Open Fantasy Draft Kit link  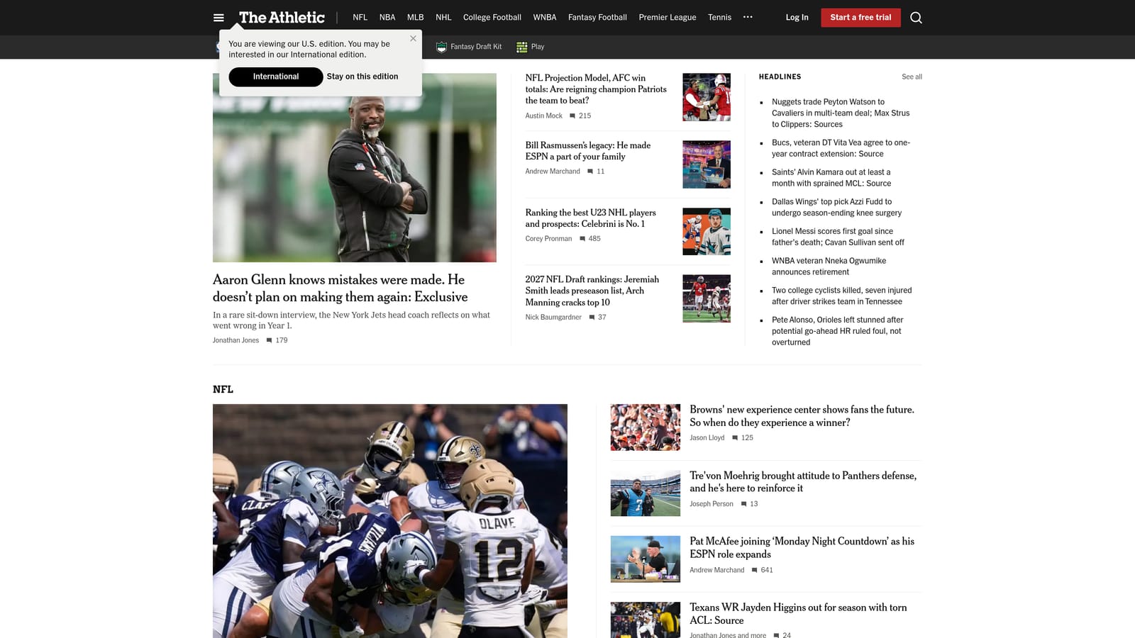pos(476,47)
